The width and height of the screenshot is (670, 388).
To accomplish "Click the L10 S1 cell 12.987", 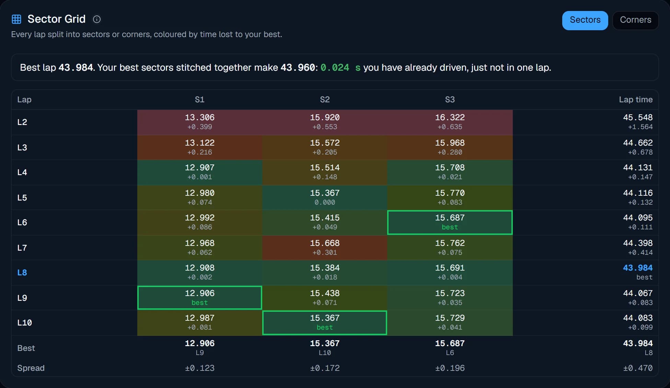I will tap(200, 323).
